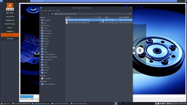Select the pkglist.txt document icon
The height and width of the screenshot is (105, 187).
[67, 23]
